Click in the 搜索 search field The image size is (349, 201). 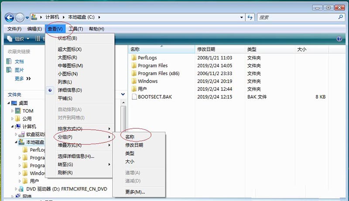(x=298, y=17)
